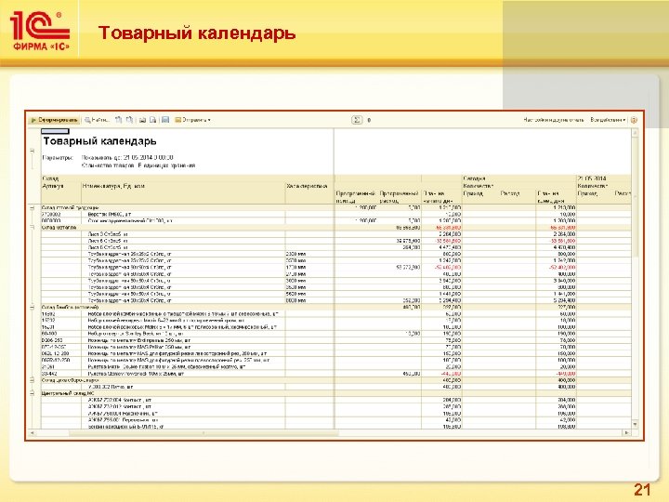Collapse the warehouse group starting with article 11482
Screen dimensions: 669x502
point(32,307)
